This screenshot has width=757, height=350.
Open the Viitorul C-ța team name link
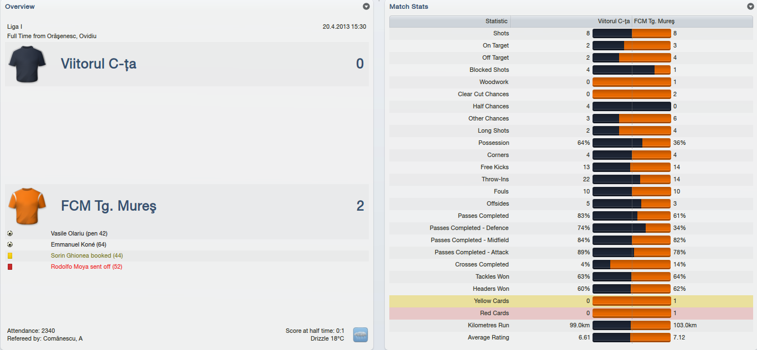click(99, 64)
